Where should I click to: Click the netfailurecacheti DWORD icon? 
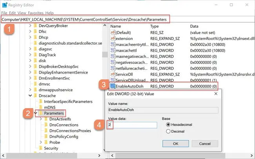point(113,68)
